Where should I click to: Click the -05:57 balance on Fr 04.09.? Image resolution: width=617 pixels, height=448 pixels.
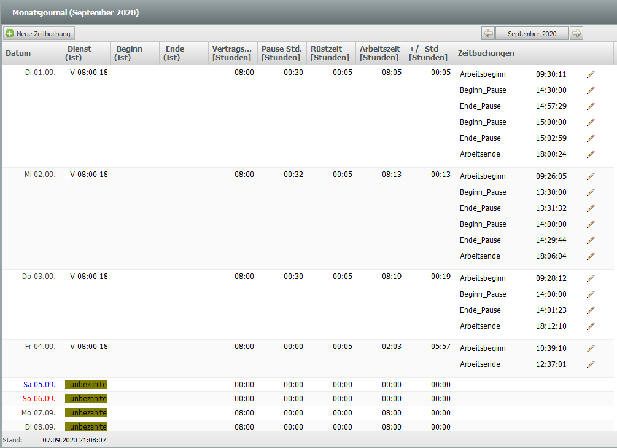point(439,347)
